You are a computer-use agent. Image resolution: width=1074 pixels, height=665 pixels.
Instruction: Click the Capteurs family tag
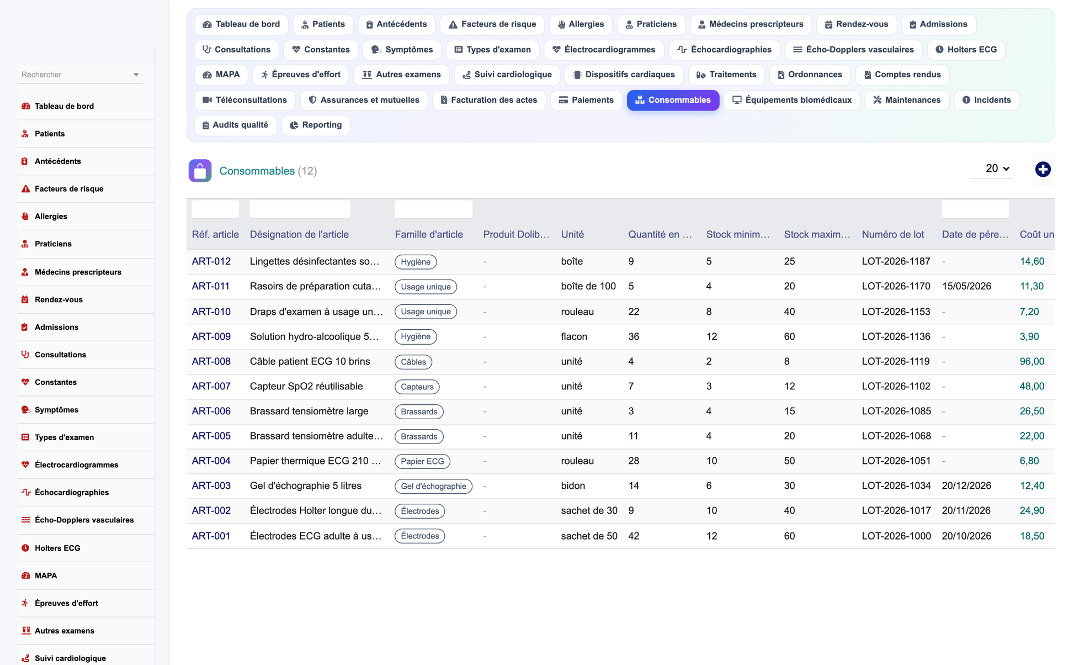point(417,387)
